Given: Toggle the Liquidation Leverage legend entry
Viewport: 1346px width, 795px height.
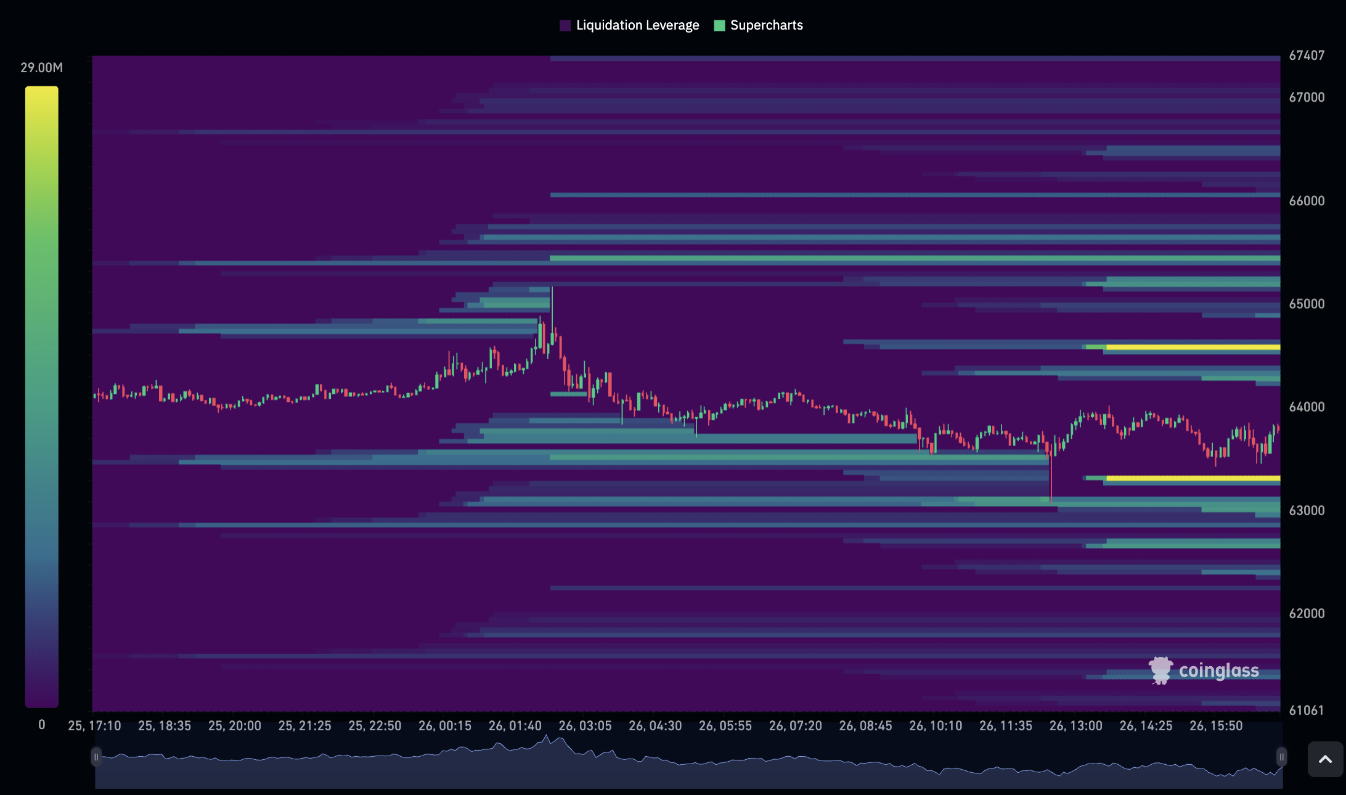Looking at the screenshot, I should click(629, 25).
